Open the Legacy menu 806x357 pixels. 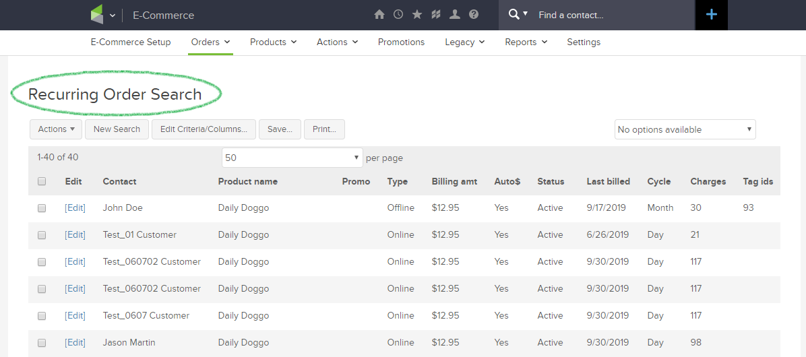[x=465, y=42]
